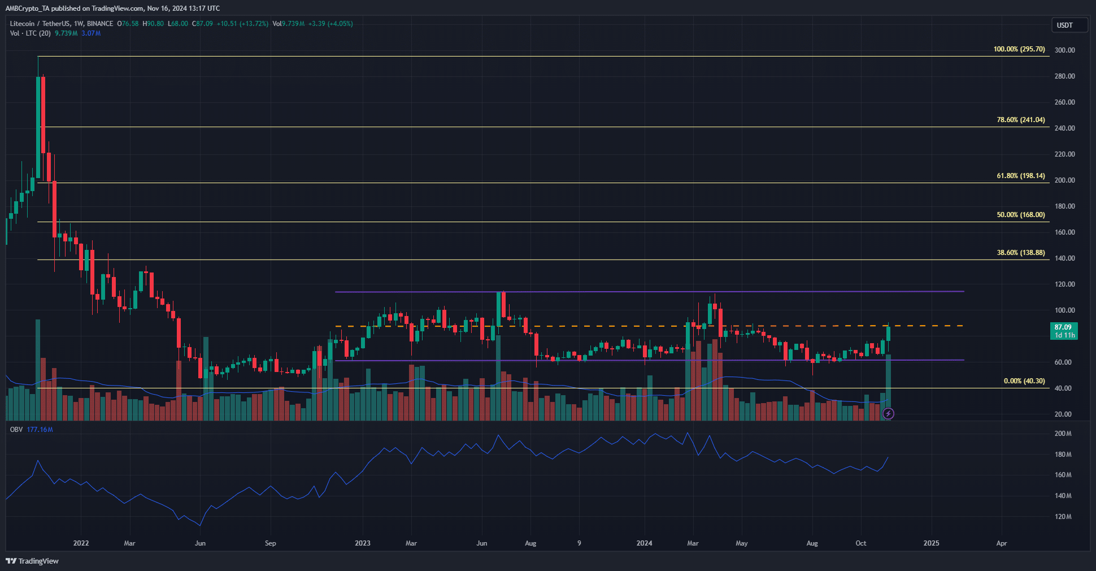Click the 61.80% (198.14) Fibonacci label
The width and height of the screenshot is (1096, 571).
pyautogui.click(x=1021, y=176)
